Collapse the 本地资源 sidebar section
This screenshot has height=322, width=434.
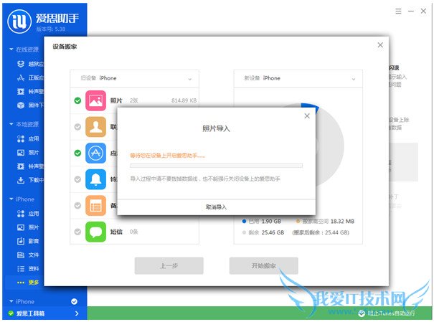pyautogui.click(x=11, y=124)
